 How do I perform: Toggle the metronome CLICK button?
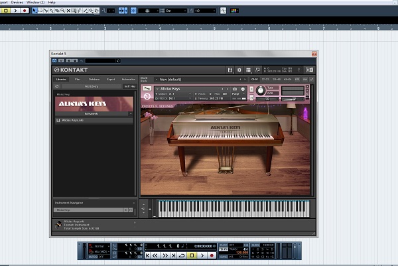[224, 245]
